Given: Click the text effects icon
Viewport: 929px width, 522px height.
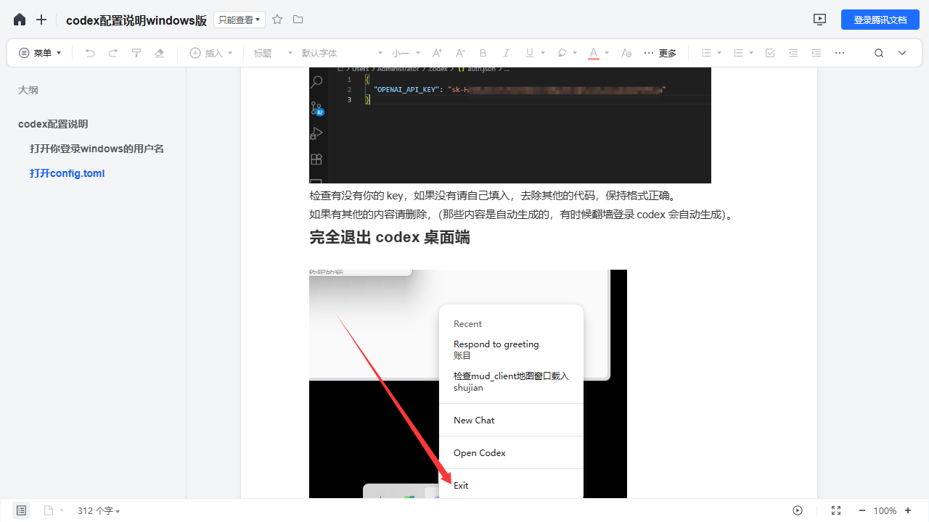Looking at the screenshot, I should 627,53.
